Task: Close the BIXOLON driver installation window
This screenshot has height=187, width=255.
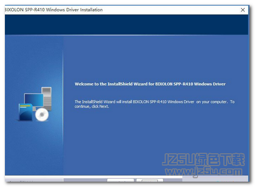Action: coord(243,10)
